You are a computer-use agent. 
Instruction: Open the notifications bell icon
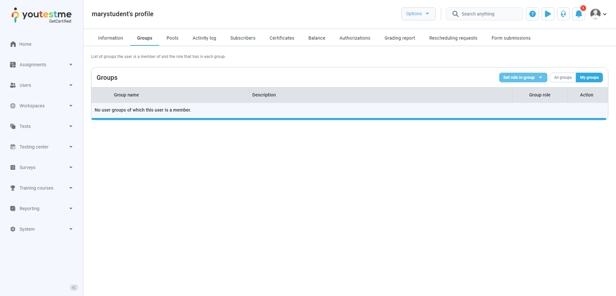click(579, 14)
